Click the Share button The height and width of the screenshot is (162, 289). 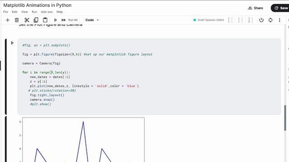point(256,8)
